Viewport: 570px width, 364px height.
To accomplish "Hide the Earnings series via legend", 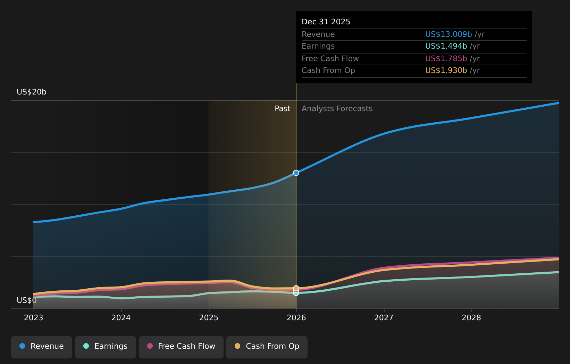I will (x=106, y=347).
